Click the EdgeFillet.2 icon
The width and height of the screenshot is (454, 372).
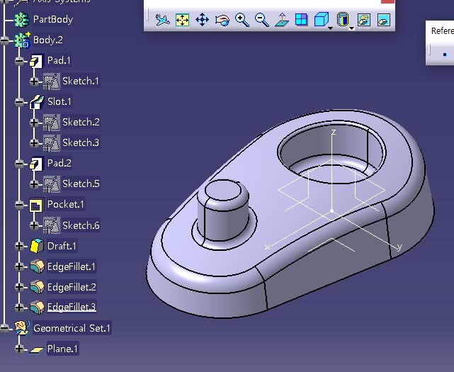click(x=37, y=287)
